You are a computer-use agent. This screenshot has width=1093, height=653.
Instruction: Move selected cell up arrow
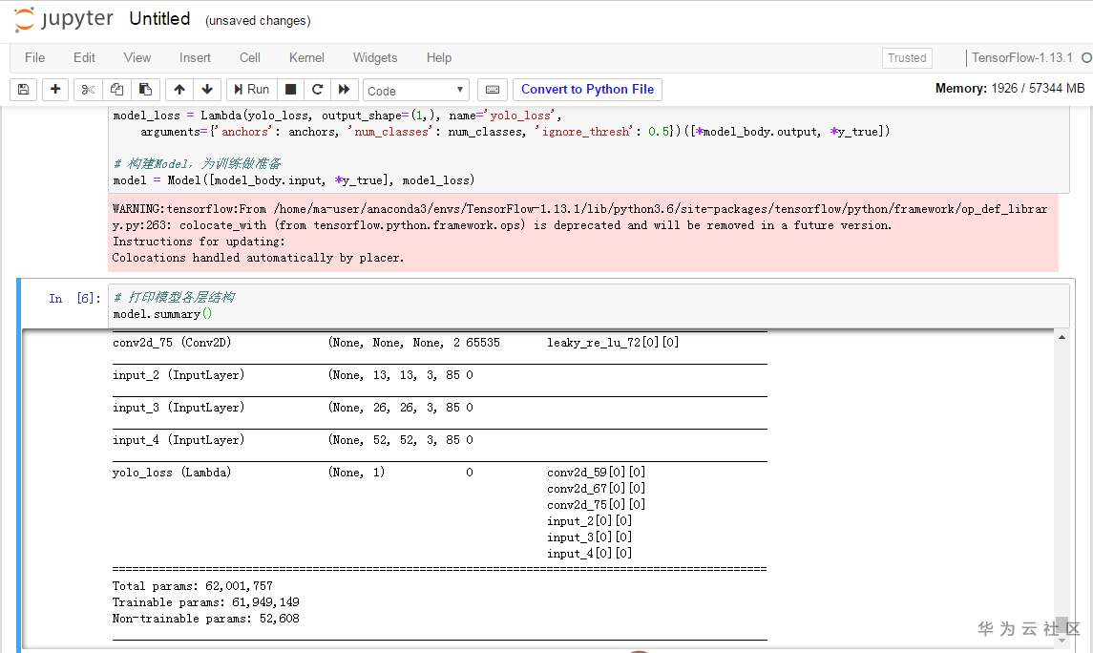point(179,89)
